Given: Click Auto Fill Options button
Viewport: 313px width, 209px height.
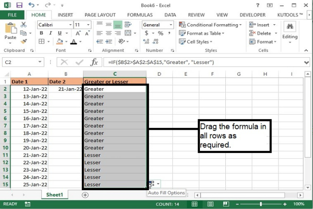Looking at the screenshot, I should [x=154, y=183].
